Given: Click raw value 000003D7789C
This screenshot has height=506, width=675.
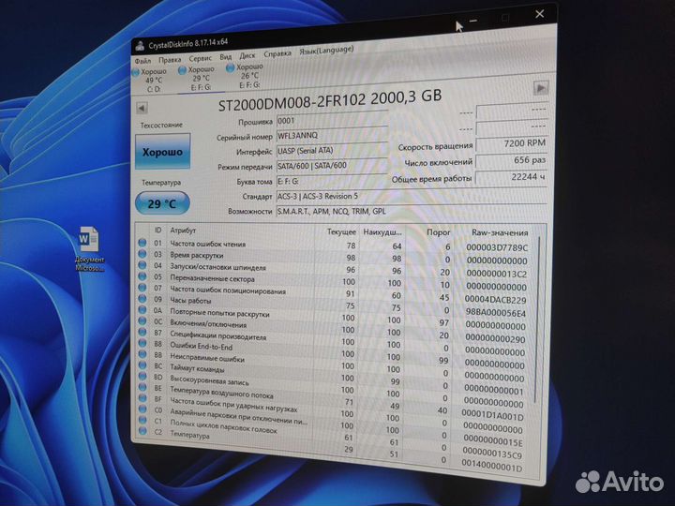Looking at the screenshot, I should tap(497, 247).
